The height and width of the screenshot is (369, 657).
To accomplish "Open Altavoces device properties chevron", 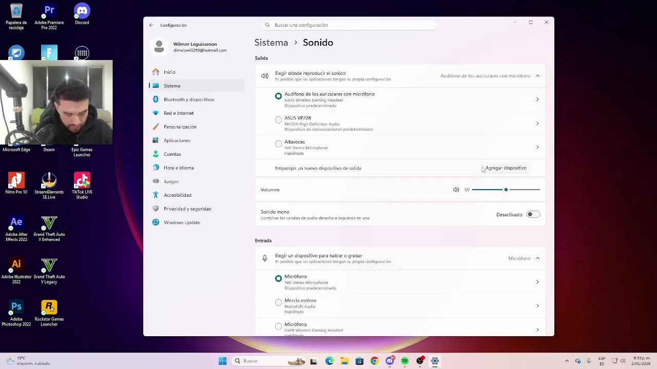I will pos(537,147).
